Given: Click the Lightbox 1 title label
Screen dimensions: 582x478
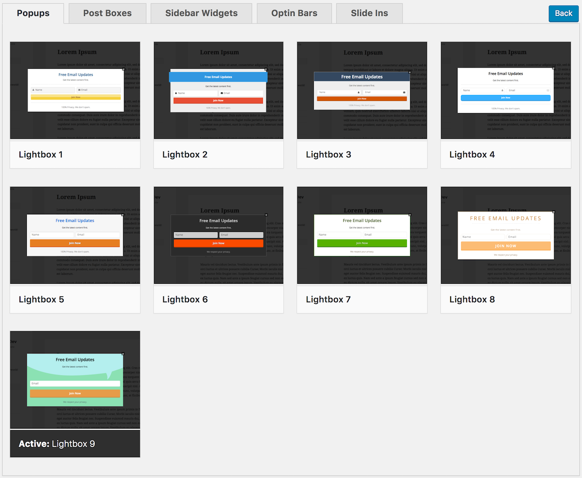Looking at the screenshot, I should pos(41,155).
